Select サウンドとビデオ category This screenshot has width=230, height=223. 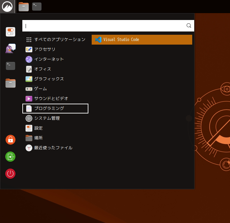(x=55, y=99)
